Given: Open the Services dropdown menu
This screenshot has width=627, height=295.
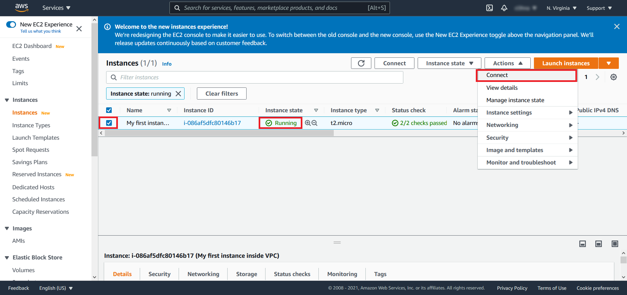Looking at the screenshot, I should 56,8.
